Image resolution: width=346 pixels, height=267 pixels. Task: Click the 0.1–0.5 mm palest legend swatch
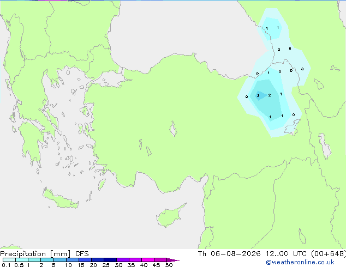[x=9, y=260]
